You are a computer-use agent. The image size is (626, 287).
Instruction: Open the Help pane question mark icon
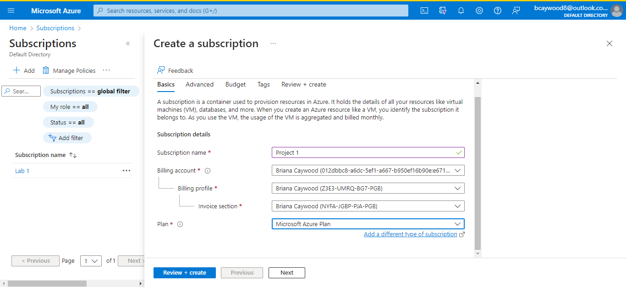pyautogui.click(x=498, y=10)
